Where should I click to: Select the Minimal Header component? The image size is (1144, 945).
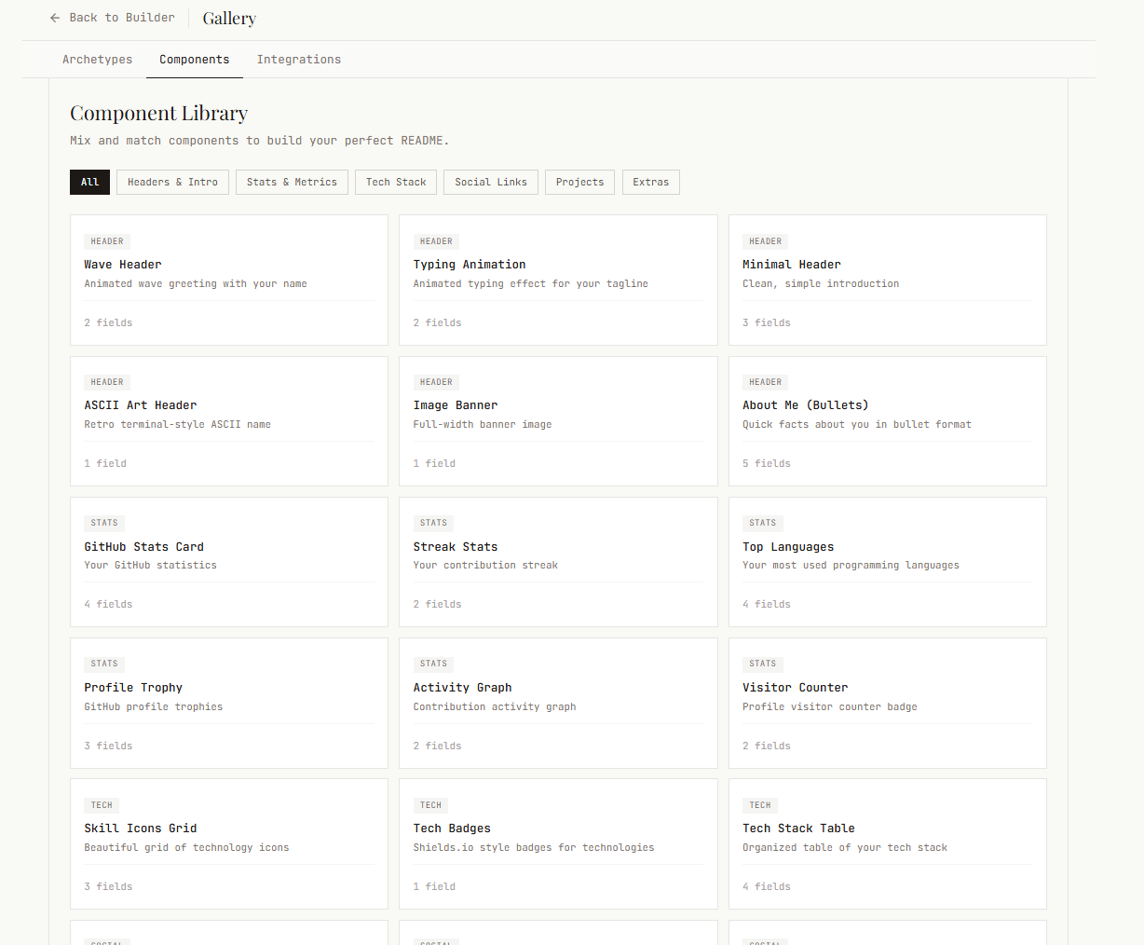(887, 280)
